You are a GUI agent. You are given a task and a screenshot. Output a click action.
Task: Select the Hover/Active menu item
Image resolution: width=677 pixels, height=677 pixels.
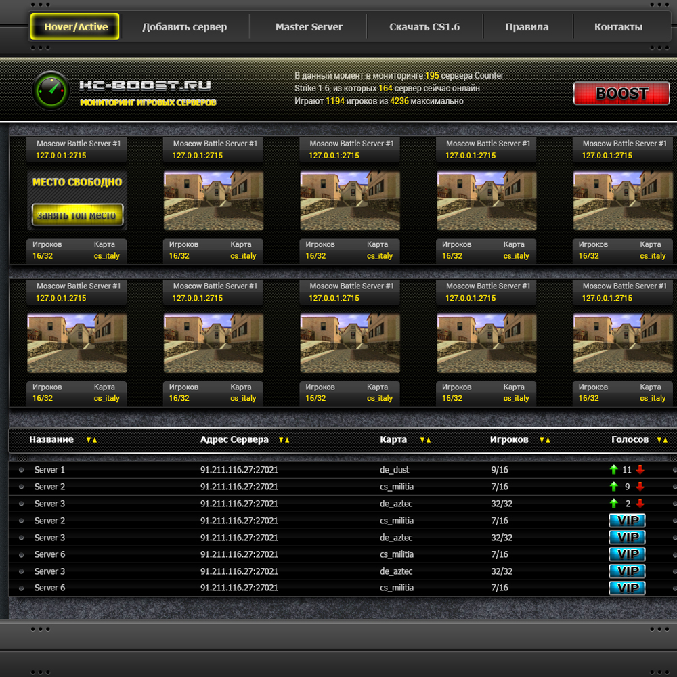pyautogui.click(x=75, y=27)
